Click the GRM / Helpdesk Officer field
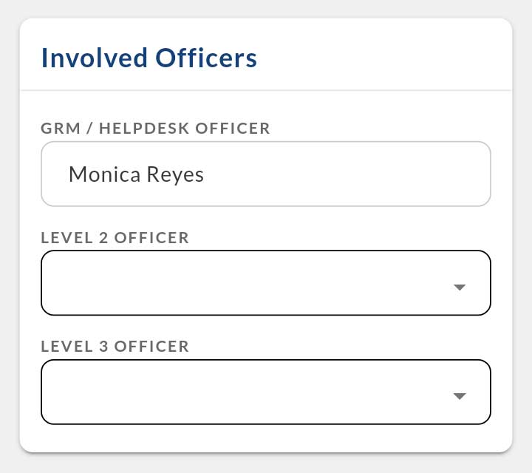 point(266,174)
